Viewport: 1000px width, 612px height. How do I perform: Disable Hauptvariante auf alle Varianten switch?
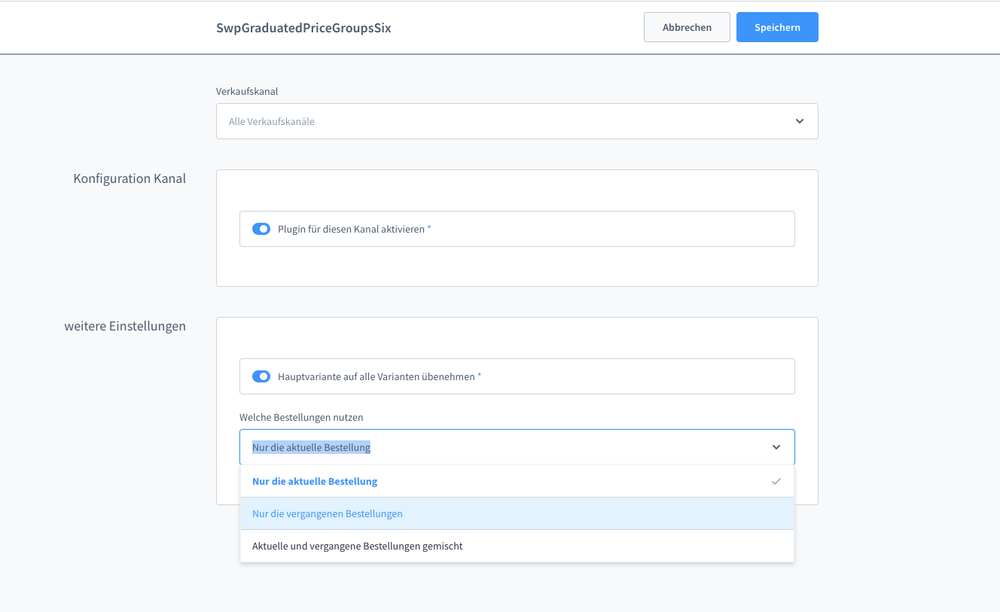coord(261,376)
